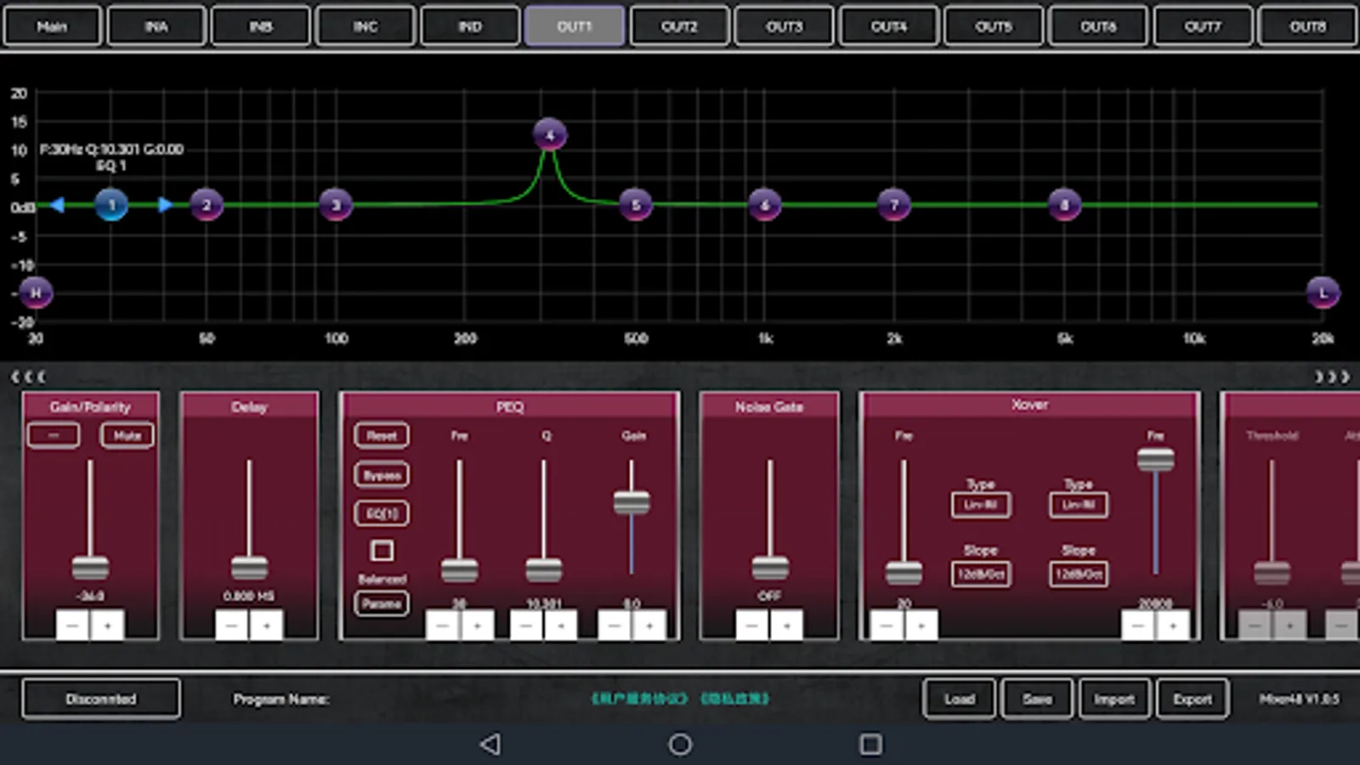
Task: Increase Delay with the plus stepper
Action: pyautogui.click(x=267, y=626)
